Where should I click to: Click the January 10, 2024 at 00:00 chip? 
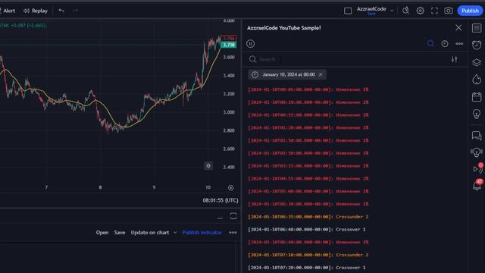point(286,74)
